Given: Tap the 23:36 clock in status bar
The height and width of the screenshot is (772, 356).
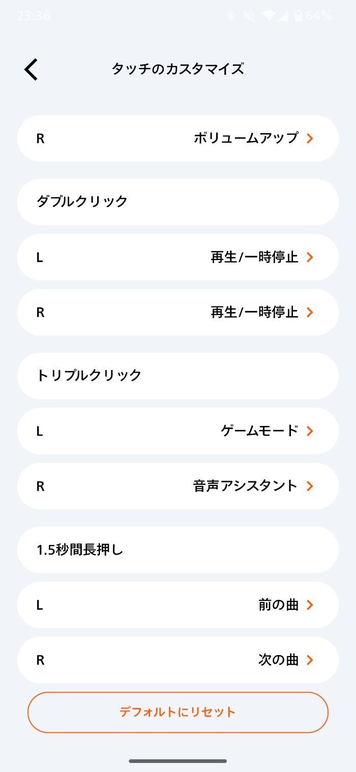Looking at the screenshot, I should coord(34,16).
